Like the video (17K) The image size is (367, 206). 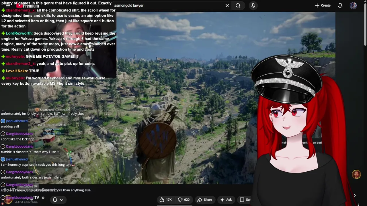[165, 200]
